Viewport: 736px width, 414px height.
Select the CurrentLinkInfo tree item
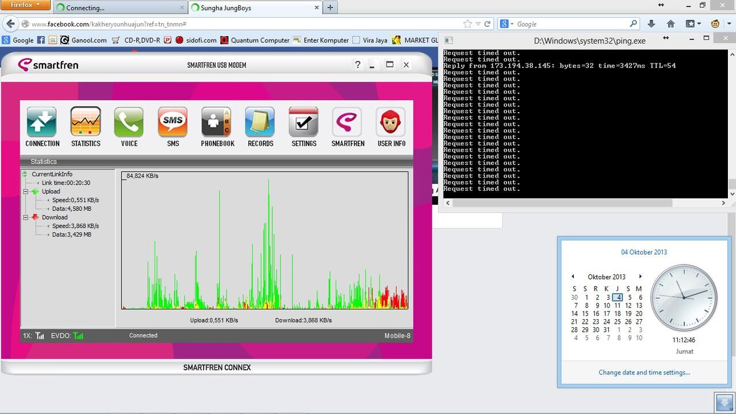(52, 174)
